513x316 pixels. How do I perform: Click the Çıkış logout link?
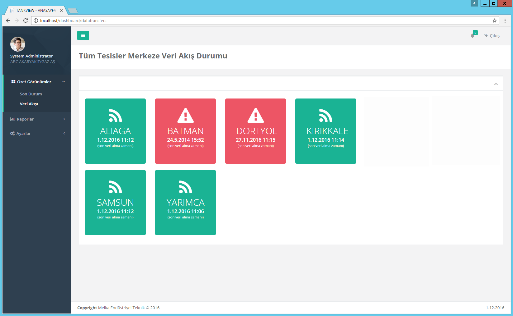[492, 36]
